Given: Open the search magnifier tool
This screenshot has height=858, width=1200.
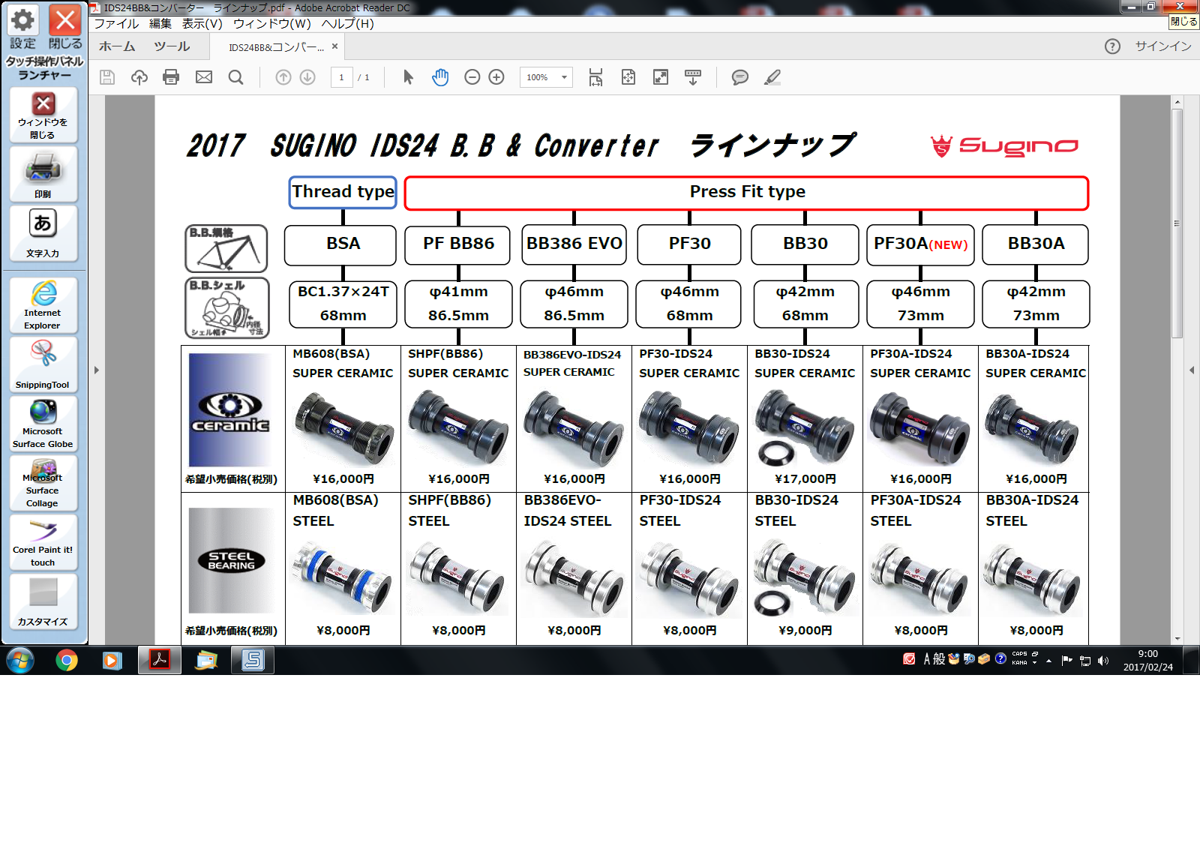Looking at the screenshot, I should 235,77.
